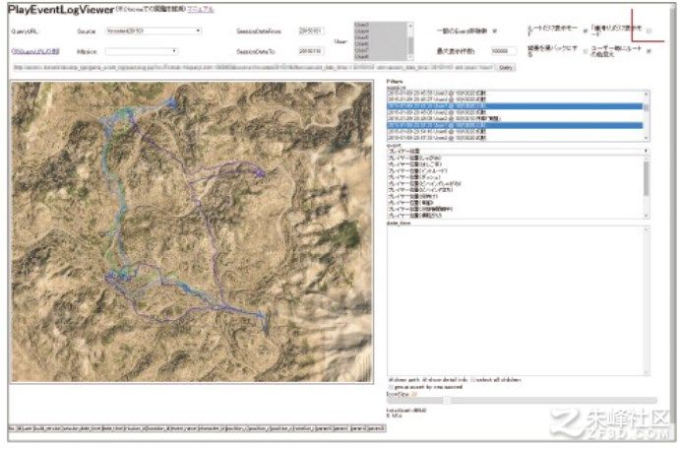This screenshot has height=449, width=681.
Task: Toggle the per-user route color checkbox
Action: coord(649,51)
